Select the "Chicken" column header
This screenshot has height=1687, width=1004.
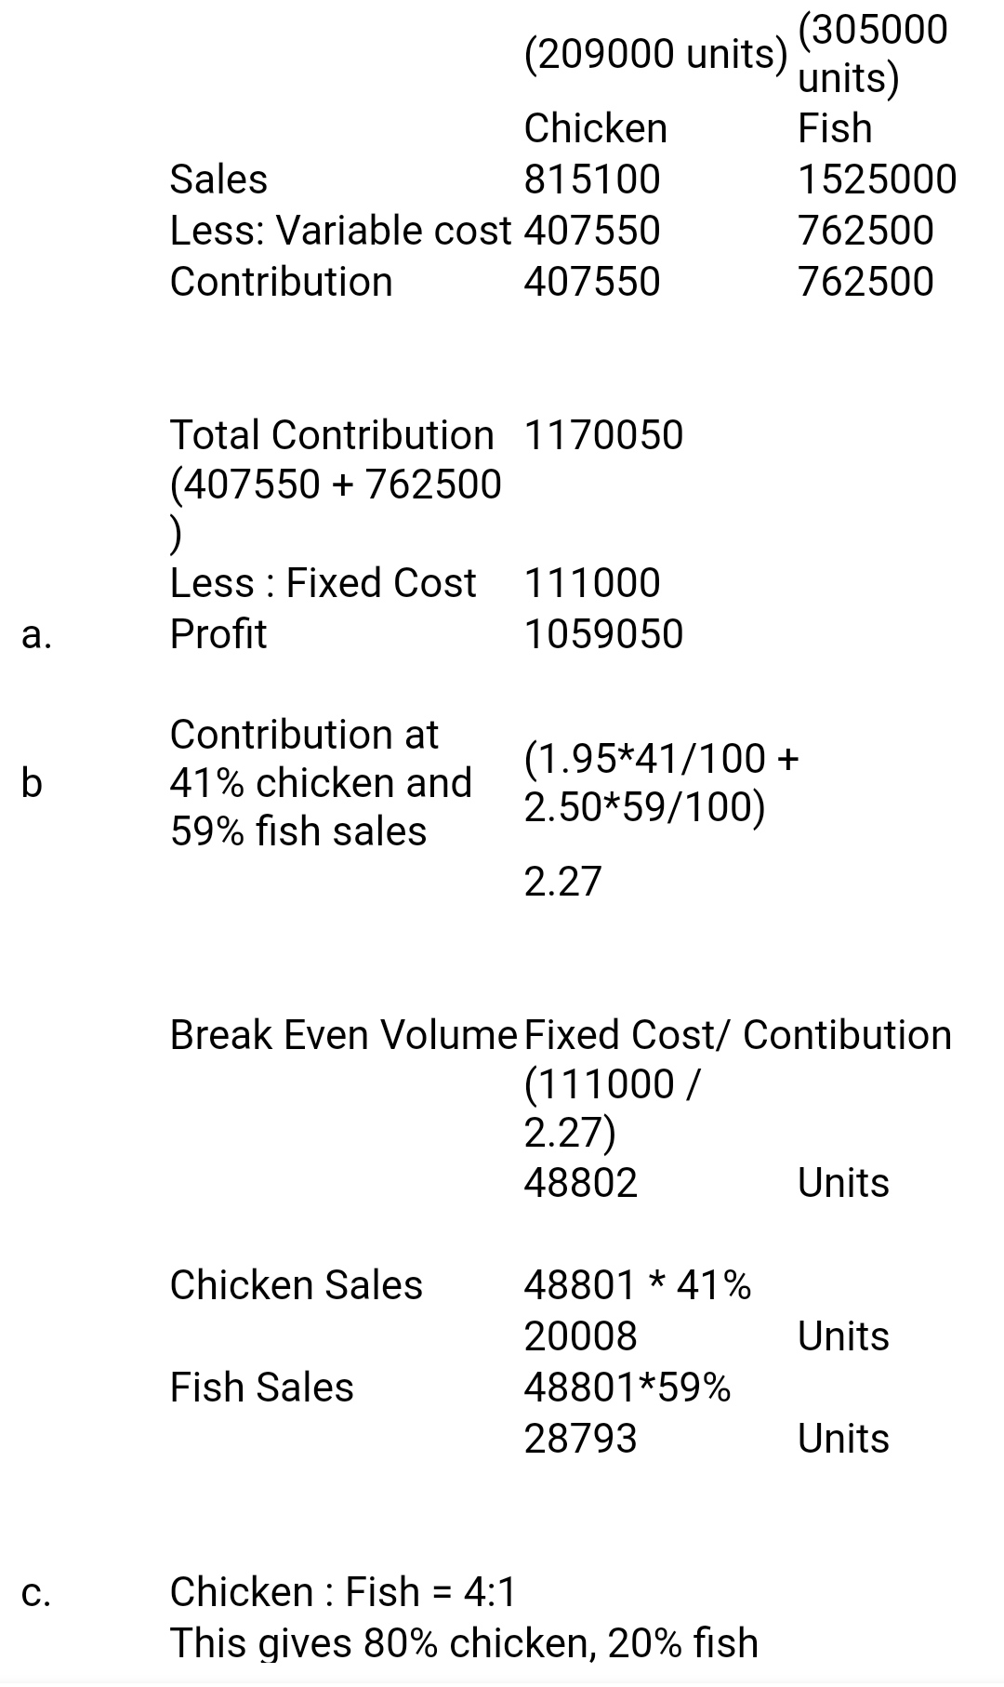[x=595, y=128]
